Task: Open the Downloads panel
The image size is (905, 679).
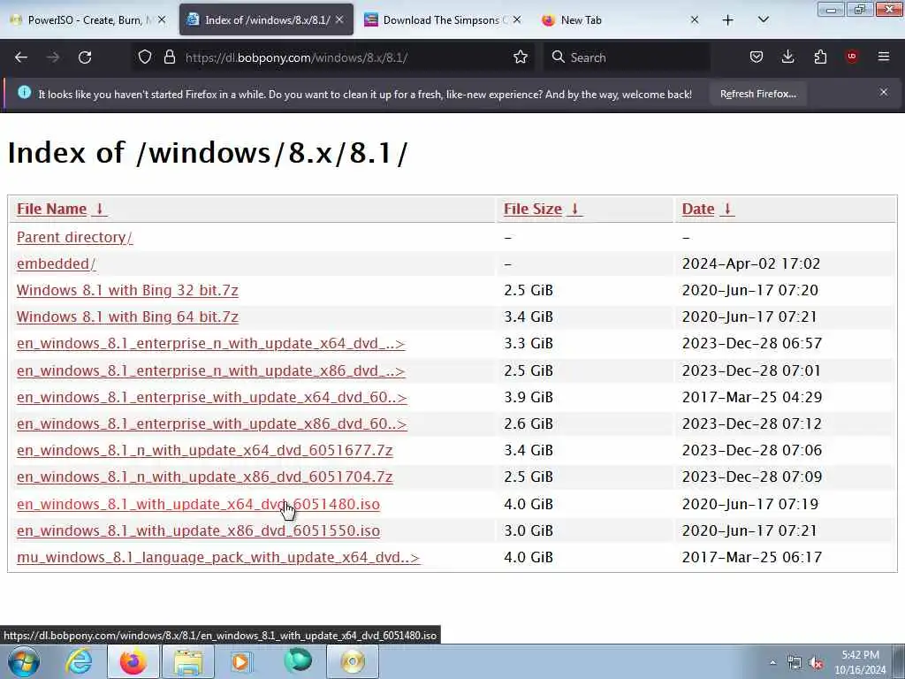Action: point(787,57)
